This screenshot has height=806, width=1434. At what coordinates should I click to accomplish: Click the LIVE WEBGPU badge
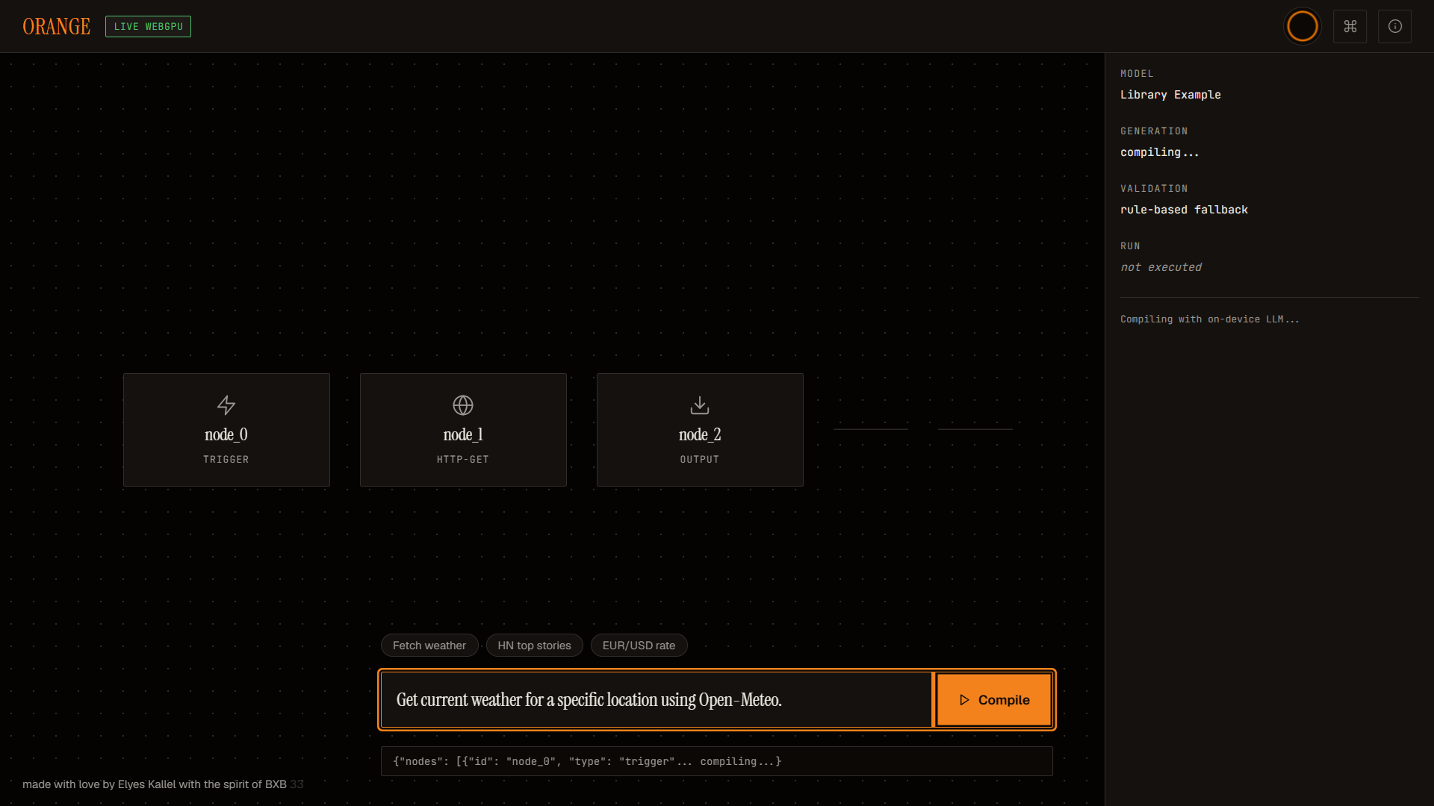coord(148,26)
